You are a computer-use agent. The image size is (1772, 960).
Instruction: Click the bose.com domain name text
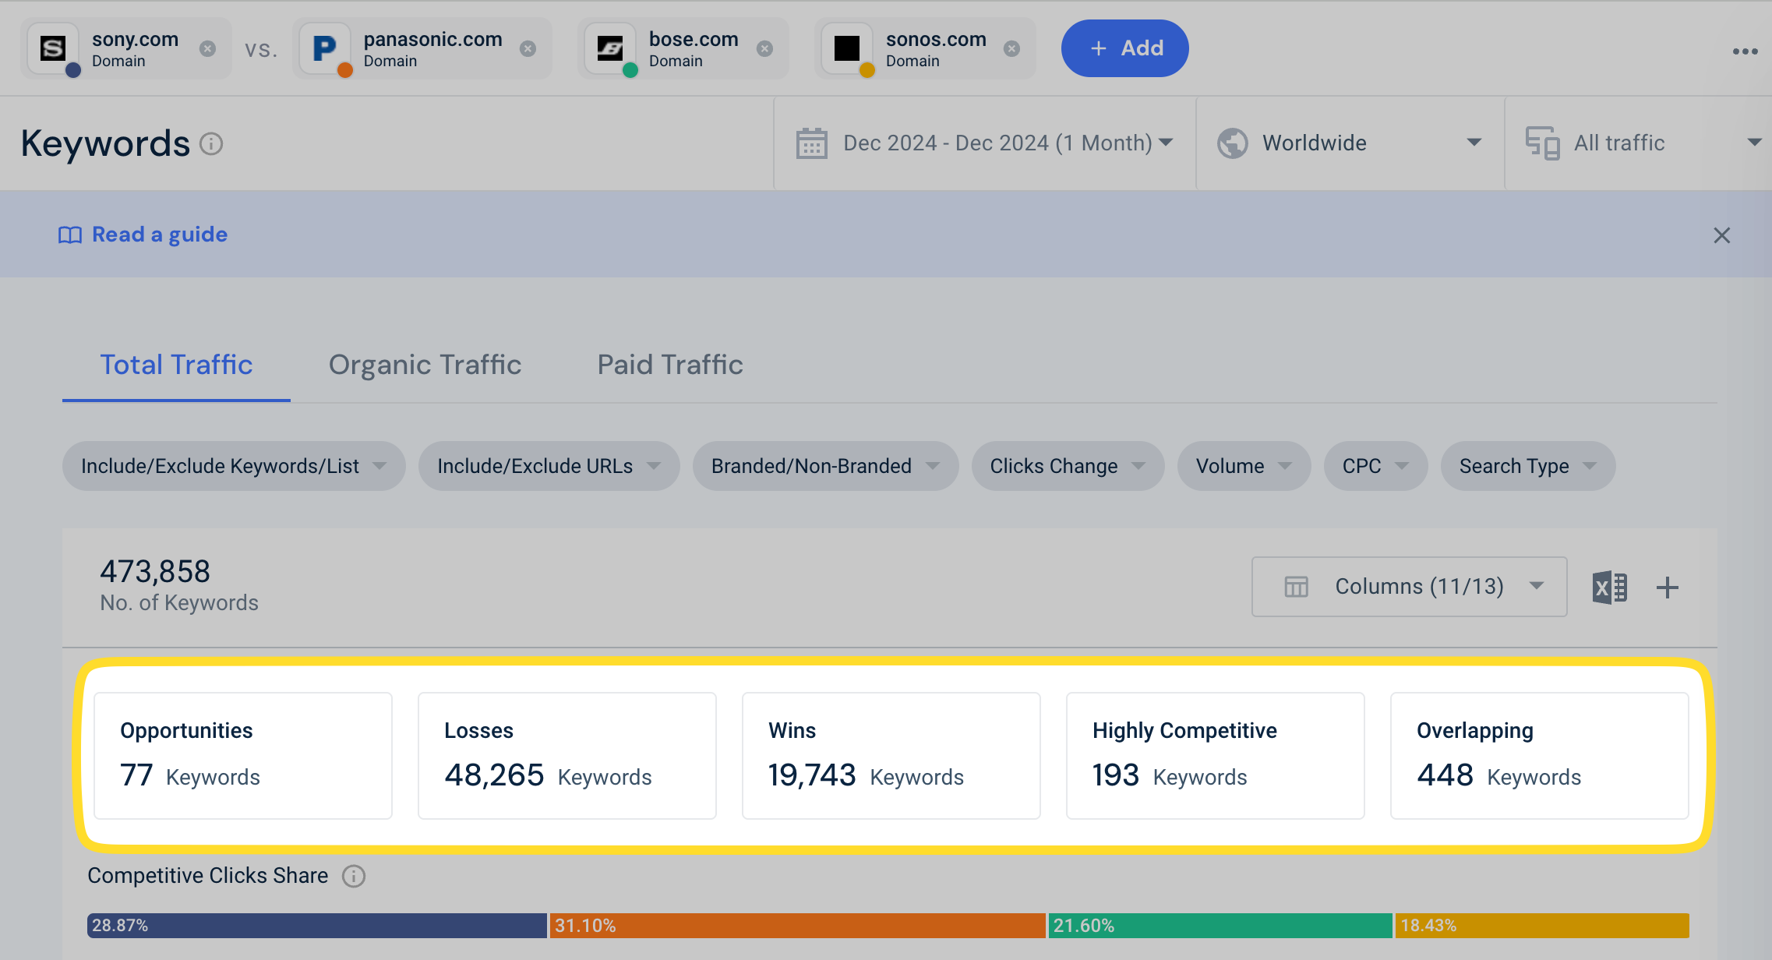[x=694, y=39]
